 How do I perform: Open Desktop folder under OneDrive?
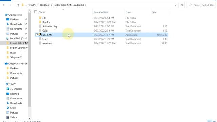pyautogui.click(x=14, y=68)
